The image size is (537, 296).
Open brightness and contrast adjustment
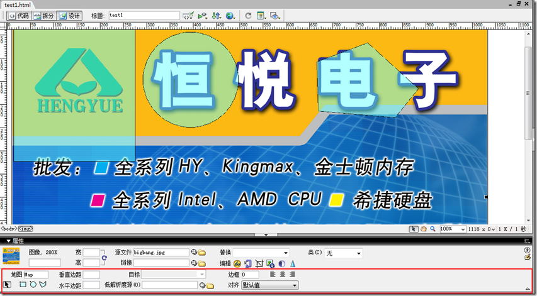click(x=282, y=263)
